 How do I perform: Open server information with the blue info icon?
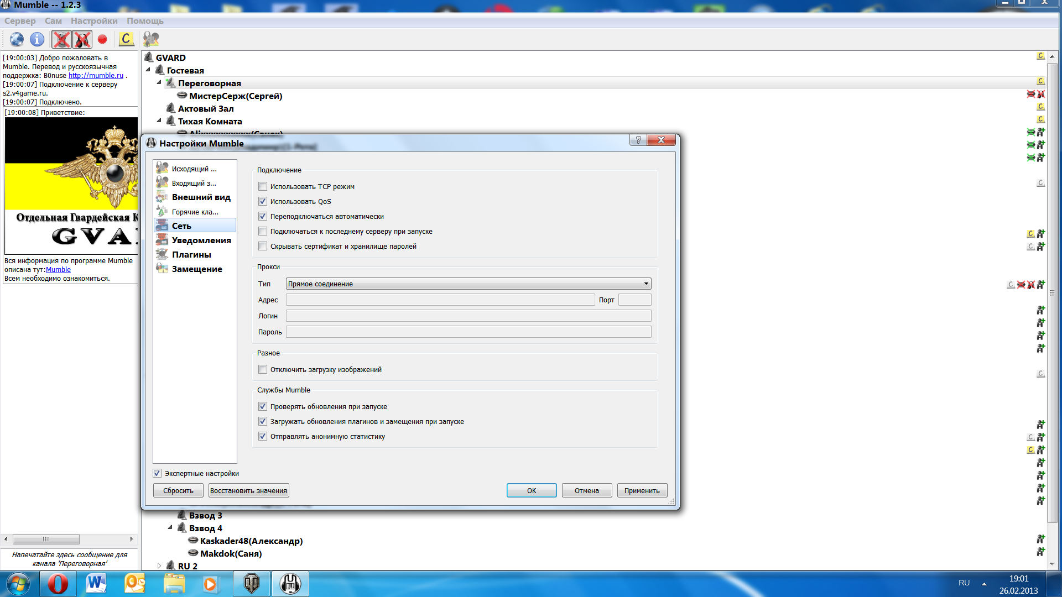pyautogui.click(x=37, y=39)
